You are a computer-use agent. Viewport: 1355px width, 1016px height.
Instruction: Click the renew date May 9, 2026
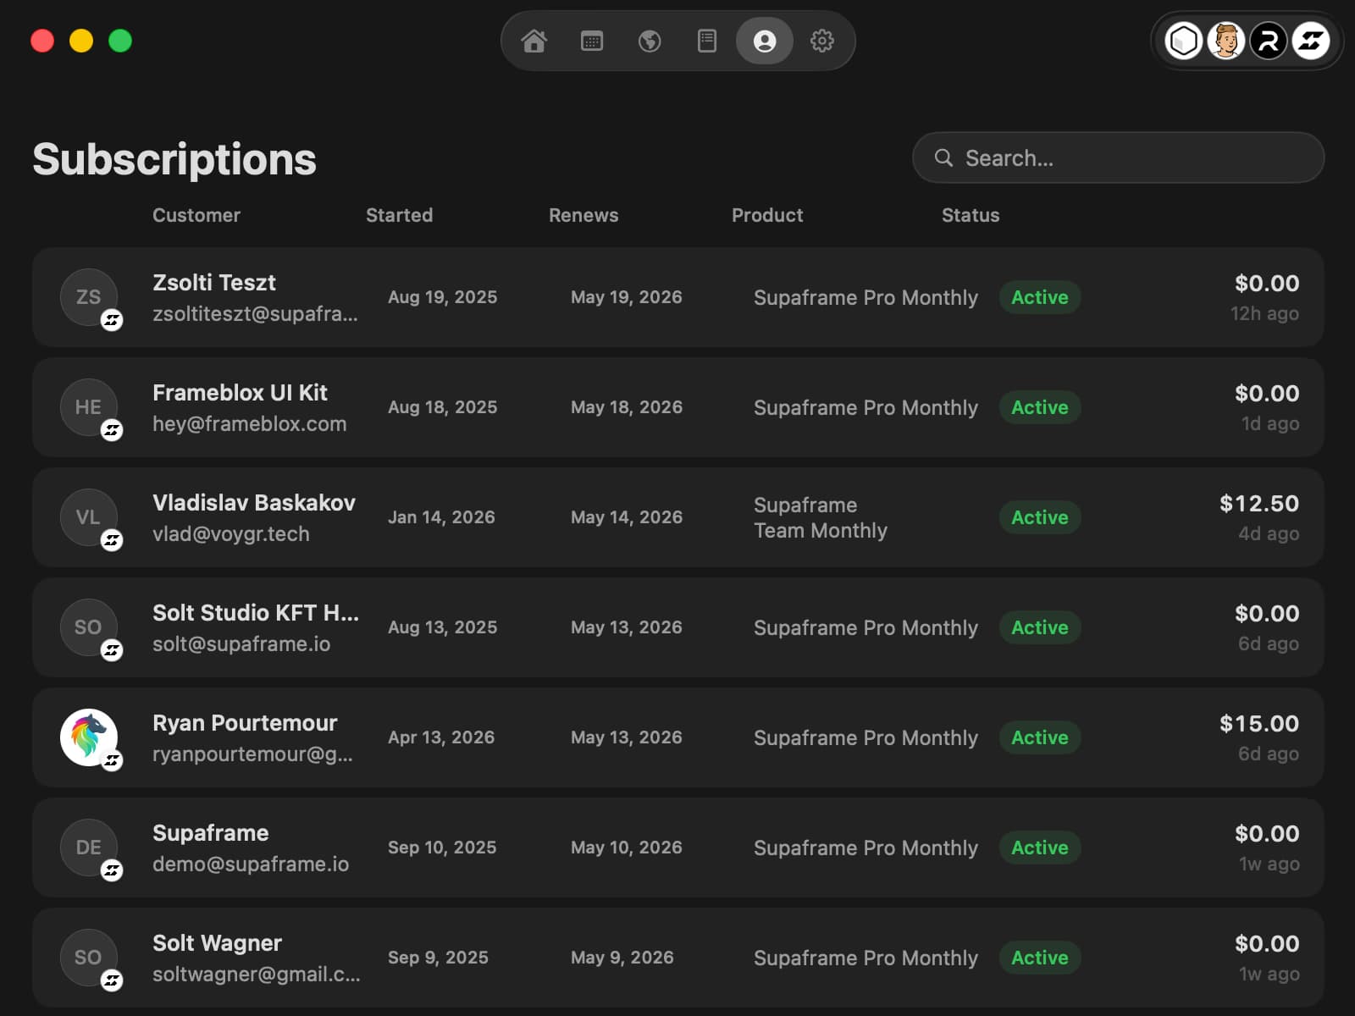pos(622,958)
